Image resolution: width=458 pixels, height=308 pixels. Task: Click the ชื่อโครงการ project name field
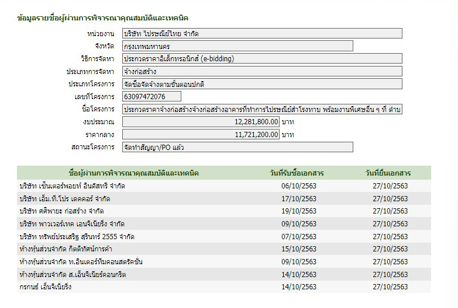261,109
